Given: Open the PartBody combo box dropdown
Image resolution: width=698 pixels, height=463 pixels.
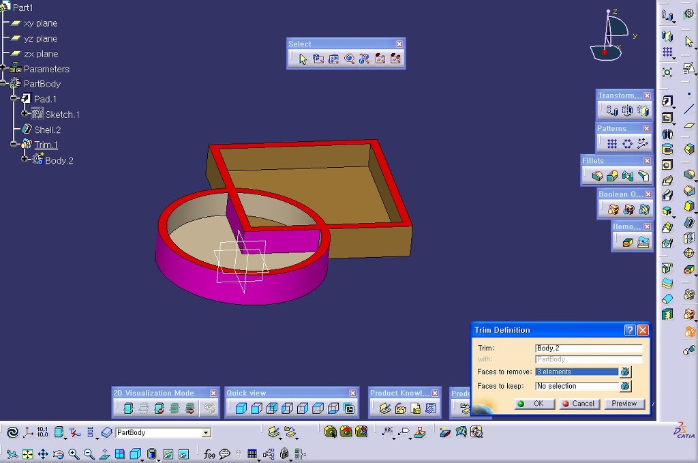Looking at the screenshot, I should coord(205,433).
